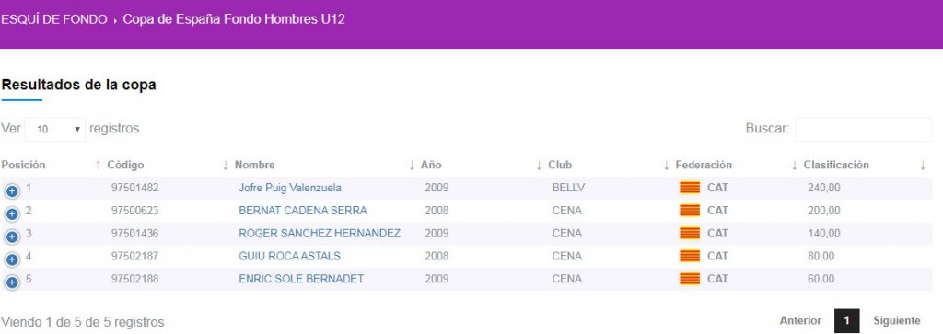943x334 pixels.
Task: Expand the plus icon for Bernat Cadena Serra
Action: click(x=11, y=213)
